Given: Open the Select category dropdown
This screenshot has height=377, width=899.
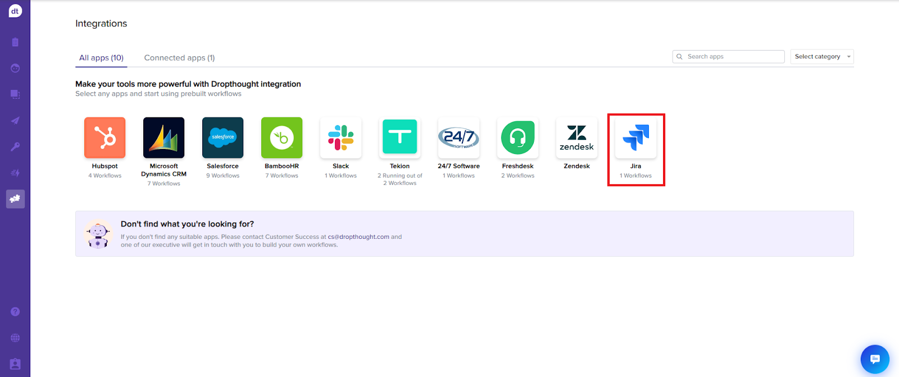Looking at the screenshot, I should point(822,57).
